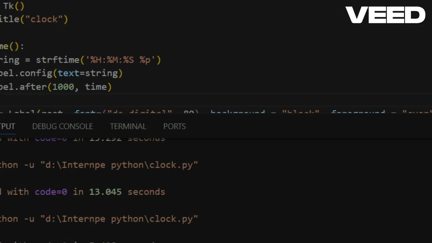The width and height of the screenshot is (432, 243).
Task: Click the "clock" title string in code
Action: 44,19
